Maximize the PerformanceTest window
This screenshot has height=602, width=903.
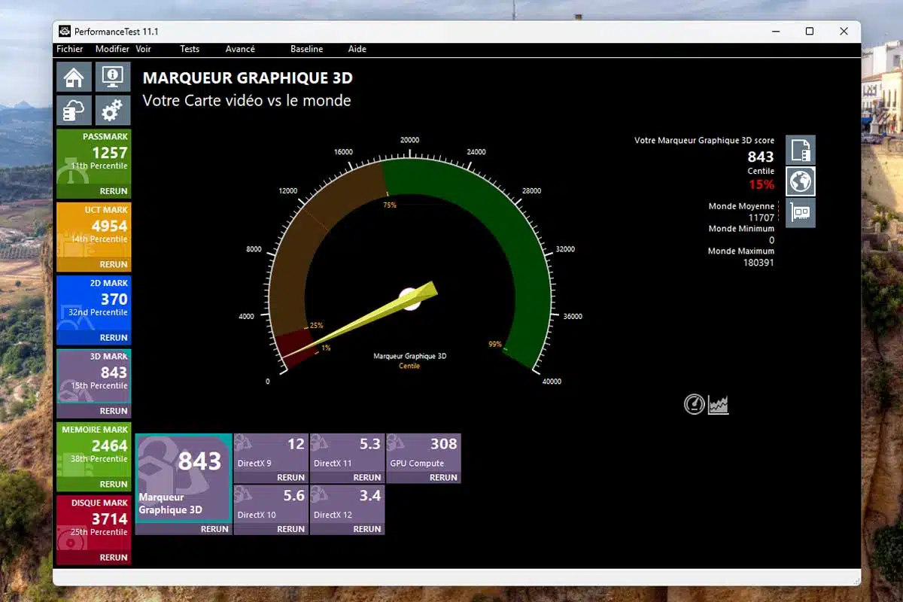click(x=810, y=31)
